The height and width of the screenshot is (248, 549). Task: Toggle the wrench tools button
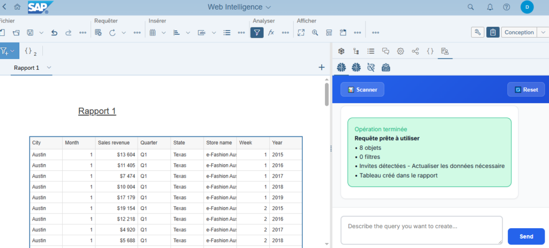click(477, 33)
